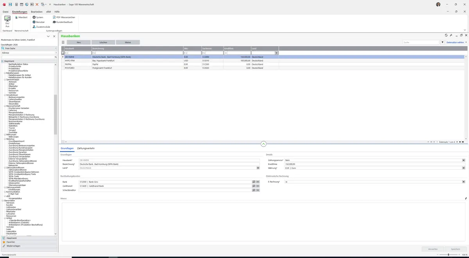
Task: Click the red X icon in title toolbar
Action: tap(37, 4)
